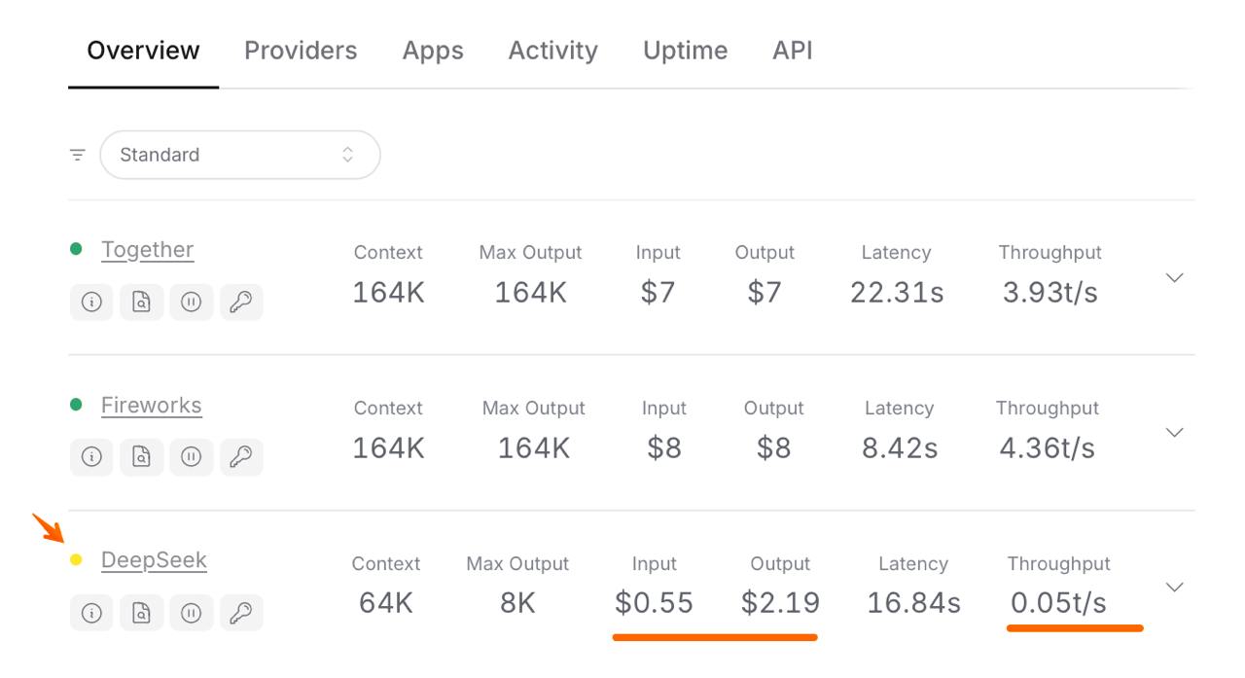This screenshot has height=678, width=1245.
Task: Click the green status dot beside Fireworks
Action: point(76,405)
